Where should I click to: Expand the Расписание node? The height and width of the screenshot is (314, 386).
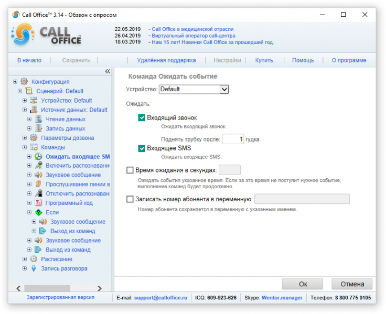(25, 259)
